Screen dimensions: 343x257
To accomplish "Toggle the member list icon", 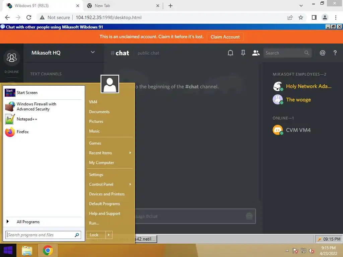I will 256,53.
